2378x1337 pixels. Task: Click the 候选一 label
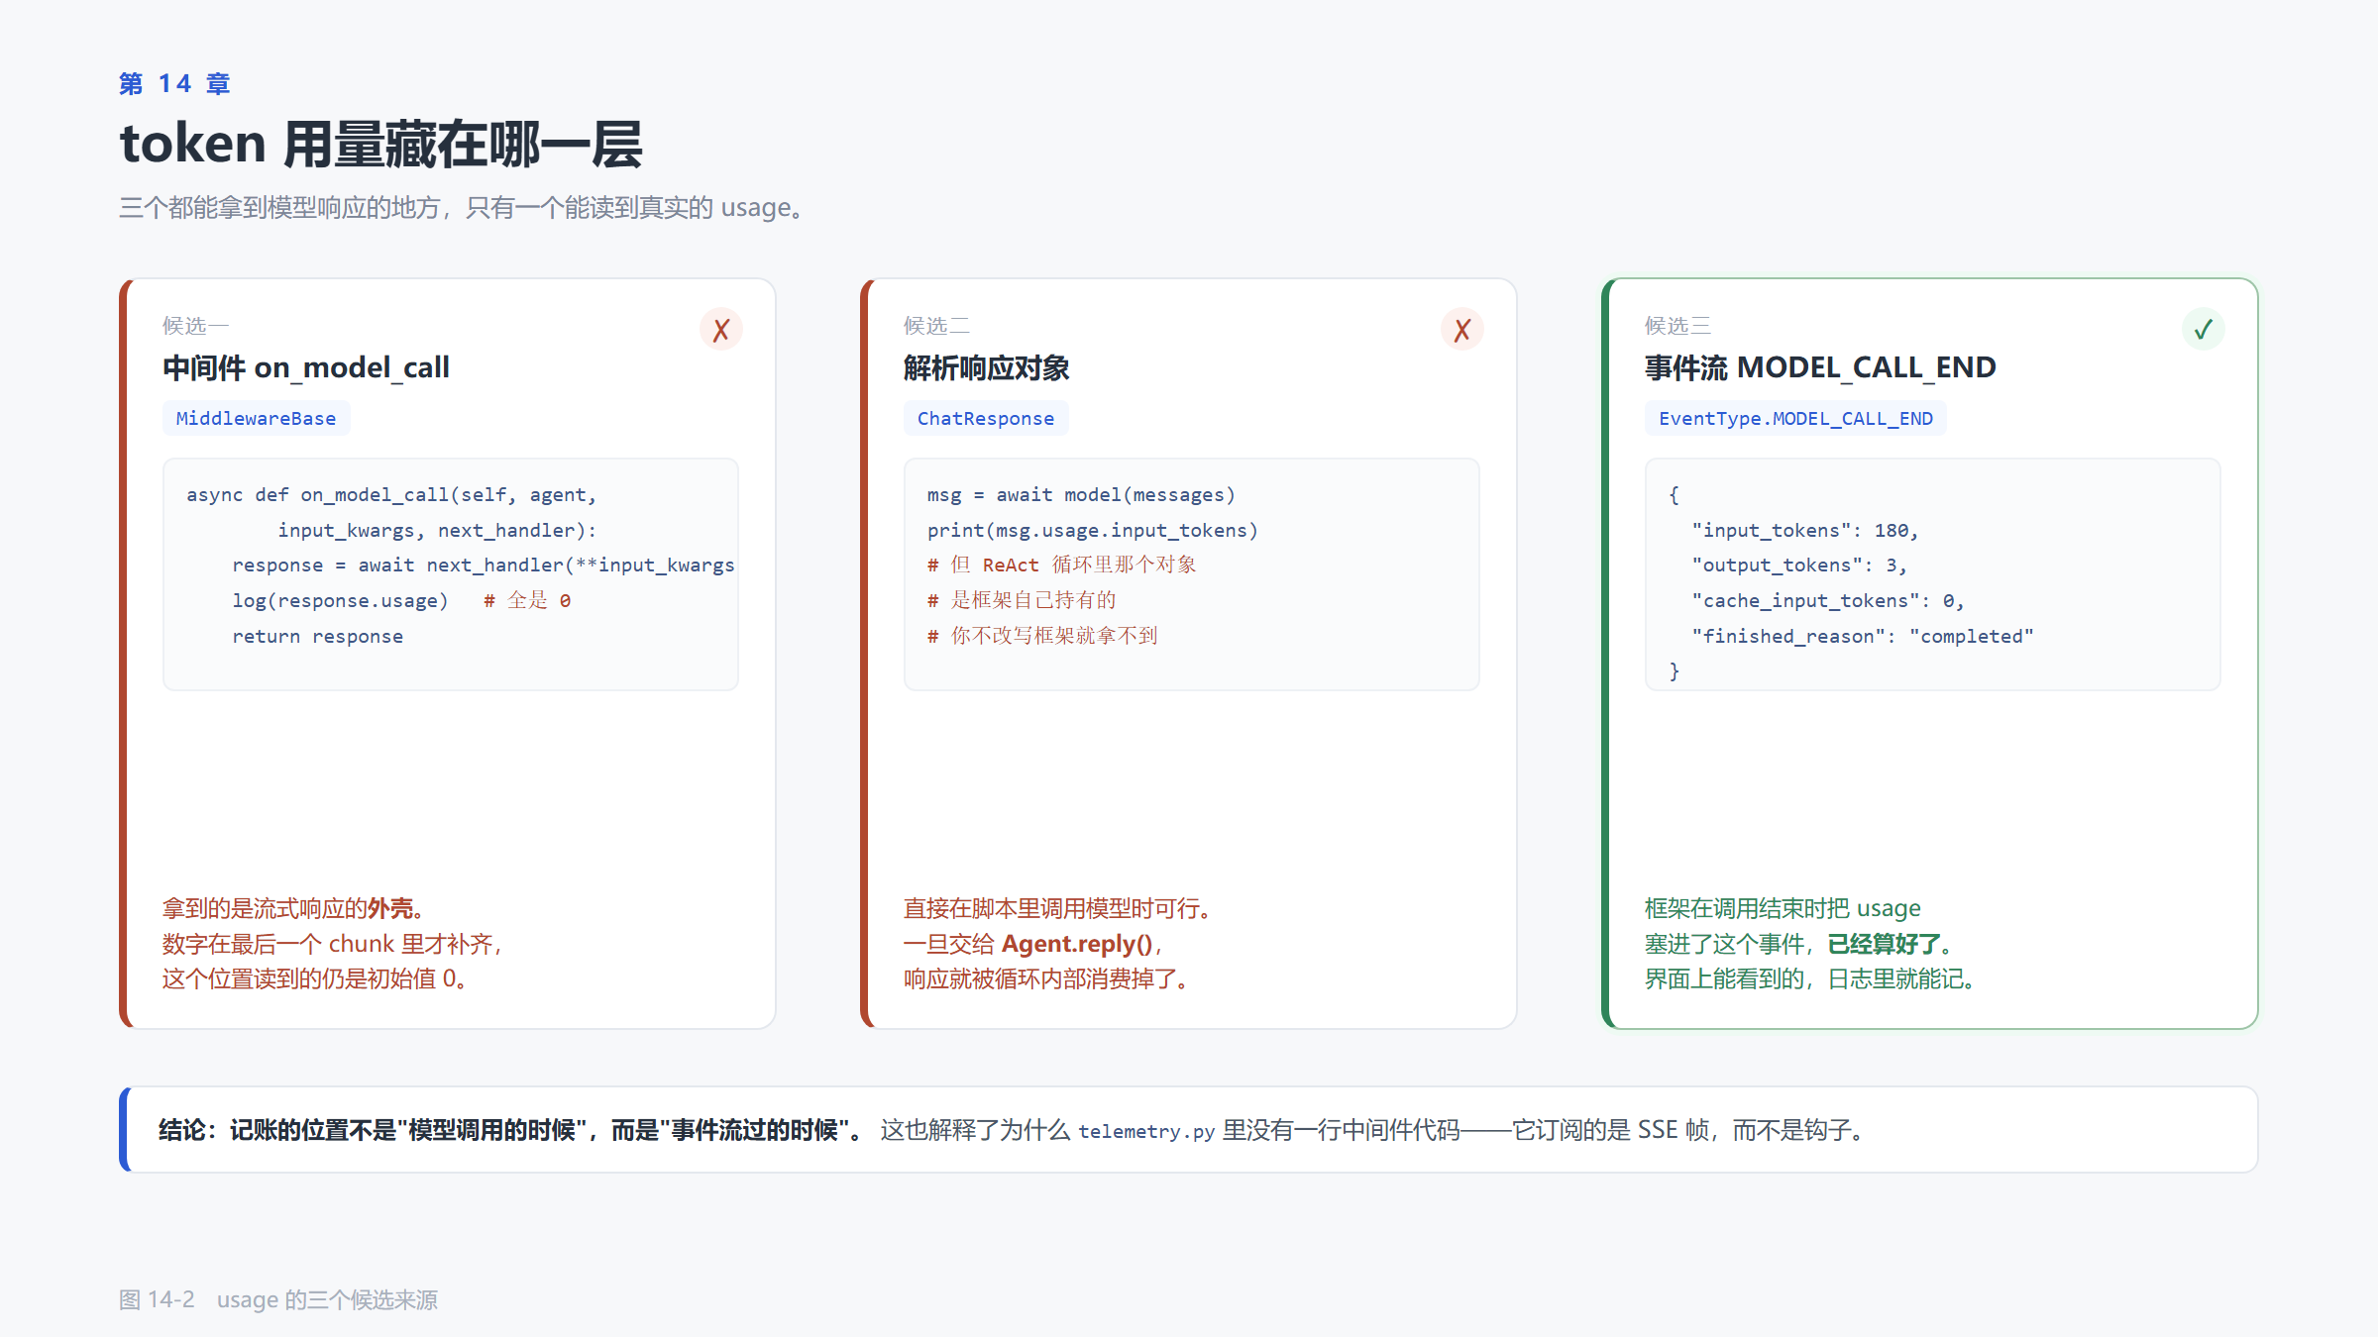pos(195,326)
